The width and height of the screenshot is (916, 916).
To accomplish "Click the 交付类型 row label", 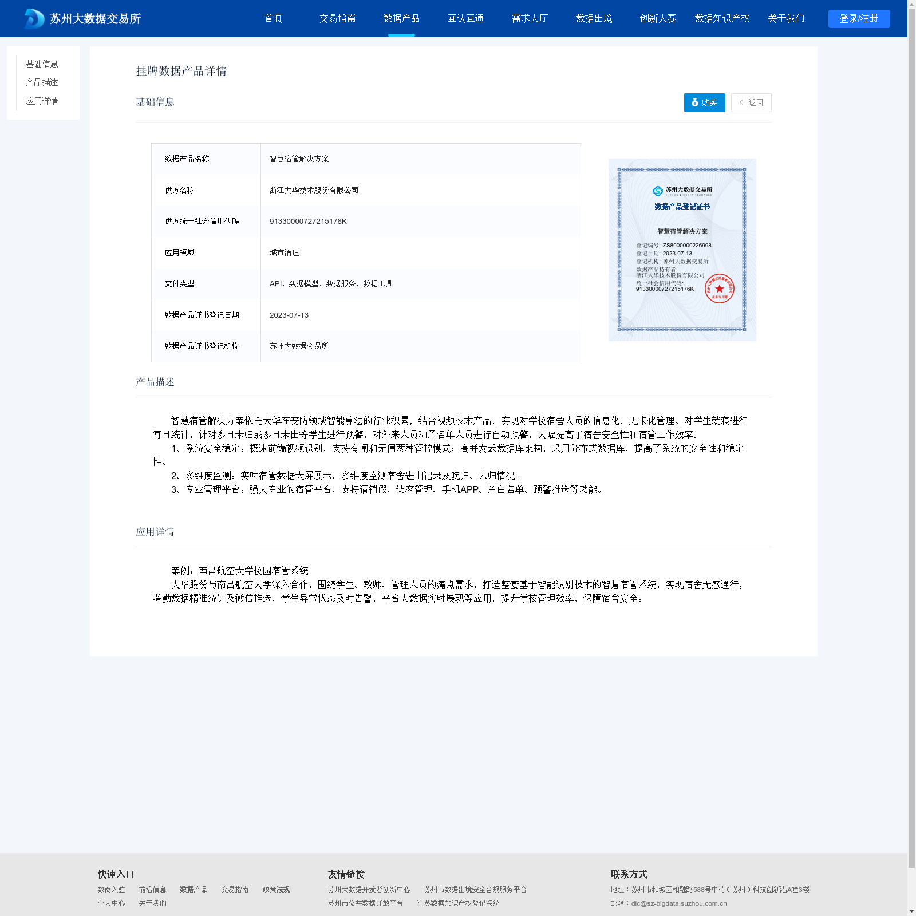I will [x=179, y=283].
